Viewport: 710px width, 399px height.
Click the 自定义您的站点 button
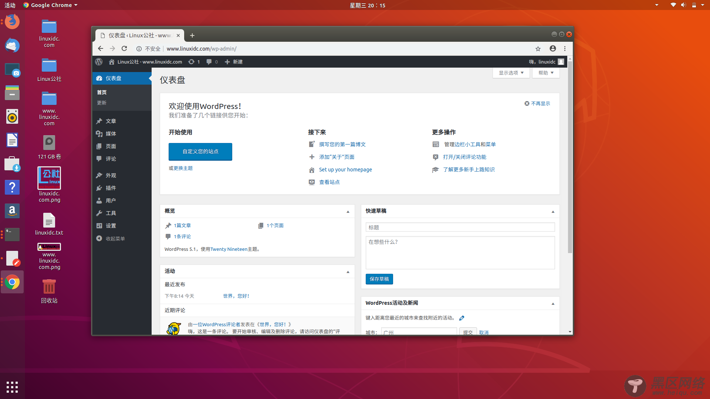200,151
